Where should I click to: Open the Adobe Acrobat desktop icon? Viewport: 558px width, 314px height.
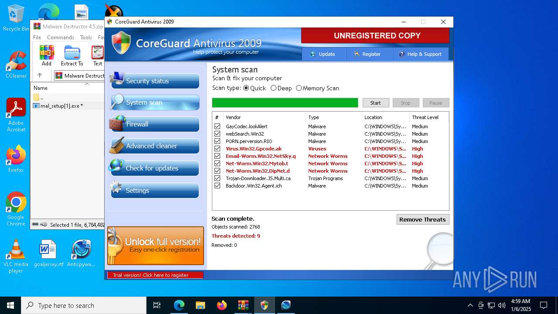[x=16, y=115]
